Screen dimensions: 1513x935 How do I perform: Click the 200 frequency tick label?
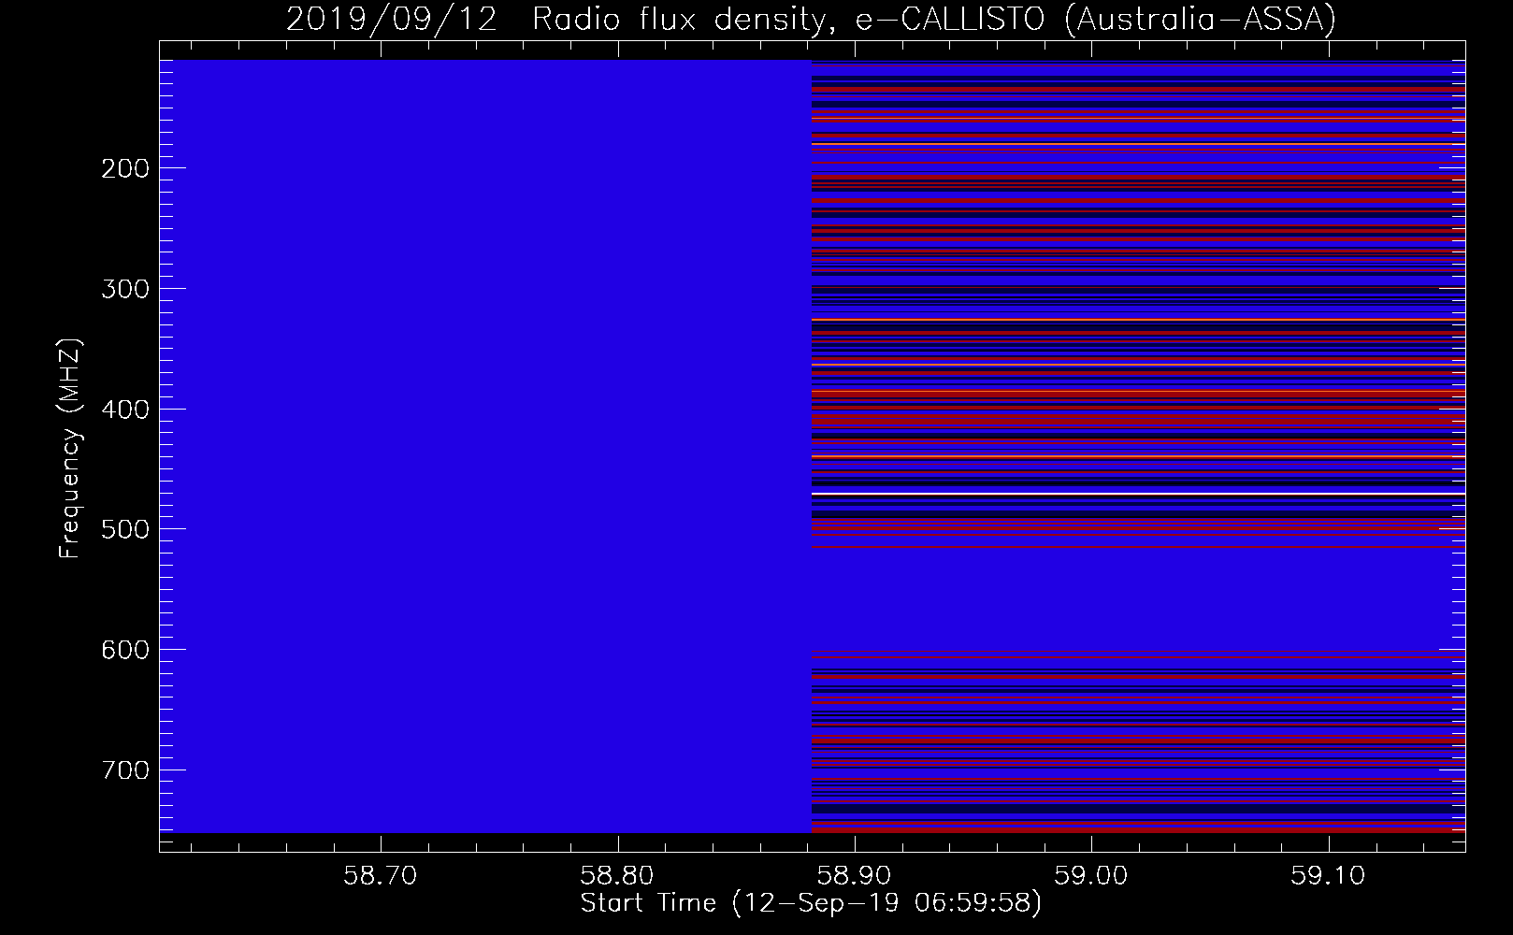coord(124,168)
